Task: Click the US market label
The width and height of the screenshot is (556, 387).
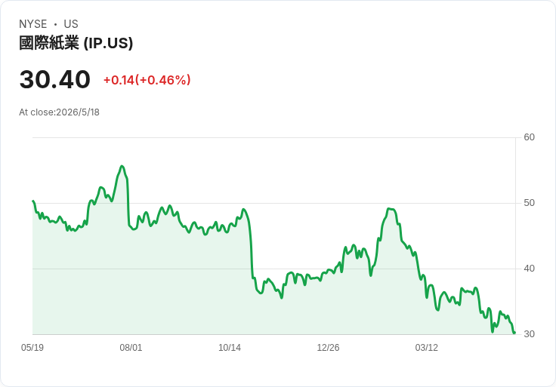Action: coord(71,24)
